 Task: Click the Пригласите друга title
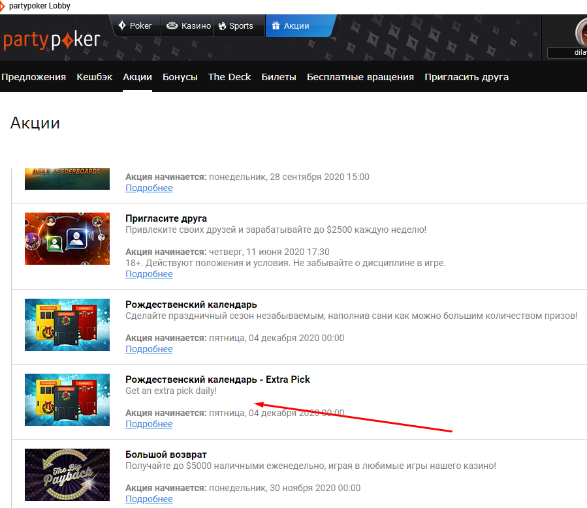click(x=167, y=218)
